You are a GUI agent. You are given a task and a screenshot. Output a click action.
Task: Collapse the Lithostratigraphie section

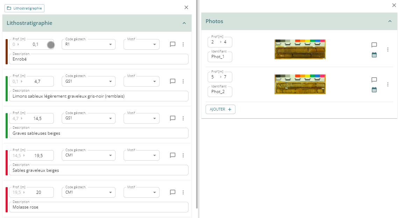184,23
